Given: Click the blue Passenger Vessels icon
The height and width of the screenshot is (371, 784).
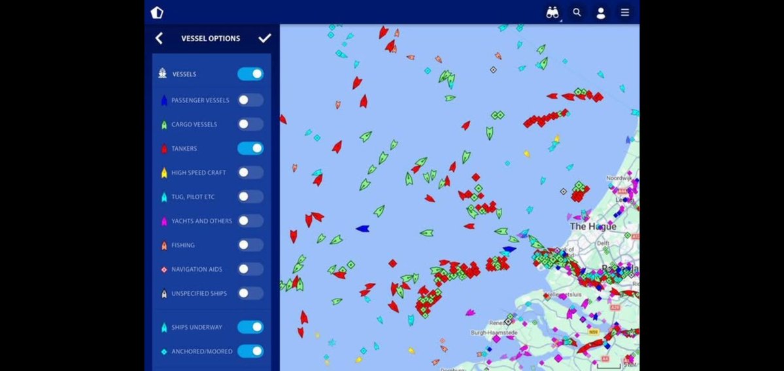Looking at the screenshot, I should click(163, 101).
